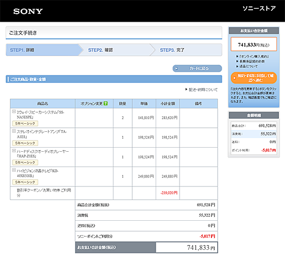This screenshot has width=285, height=255.
Task: Click 5-year basic badge under HAP-Z1ES
Action: point(25,163)
